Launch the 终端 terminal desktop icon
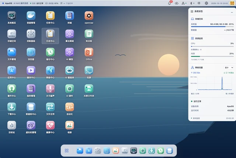 (x=70, y=15)
